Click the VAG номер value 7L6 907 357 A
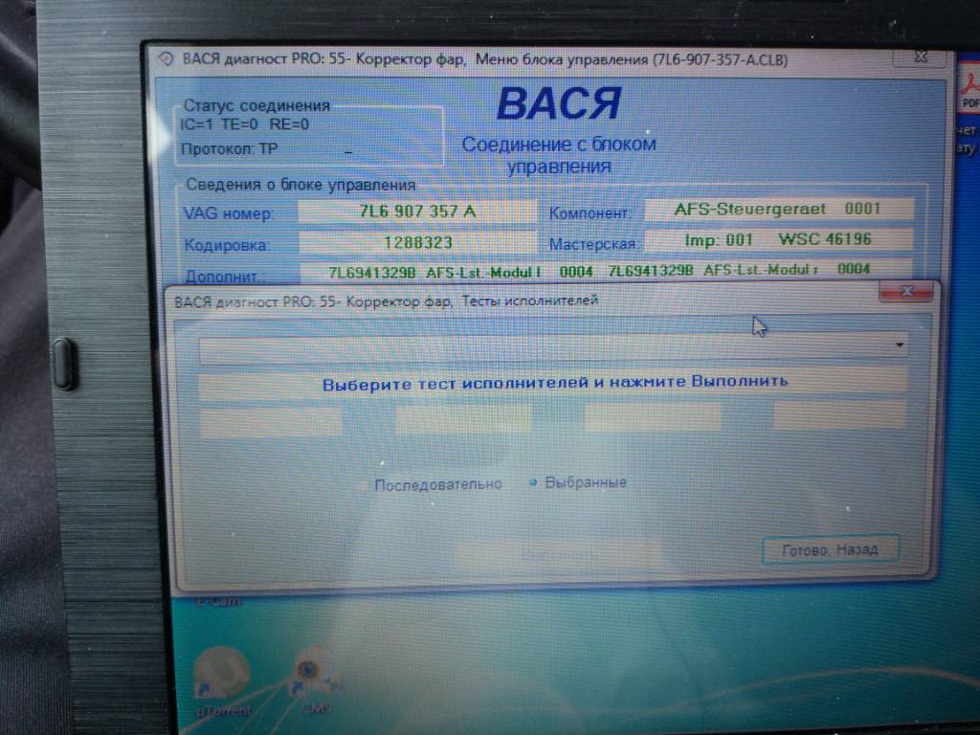Image resolution: width=980 pixels, height=735 pixels. (417, 212)
